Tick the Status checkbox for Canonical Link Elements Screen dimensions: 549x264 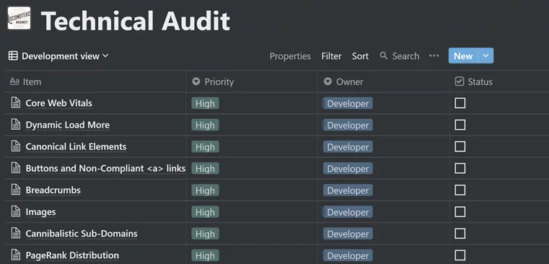pos(460,146)
